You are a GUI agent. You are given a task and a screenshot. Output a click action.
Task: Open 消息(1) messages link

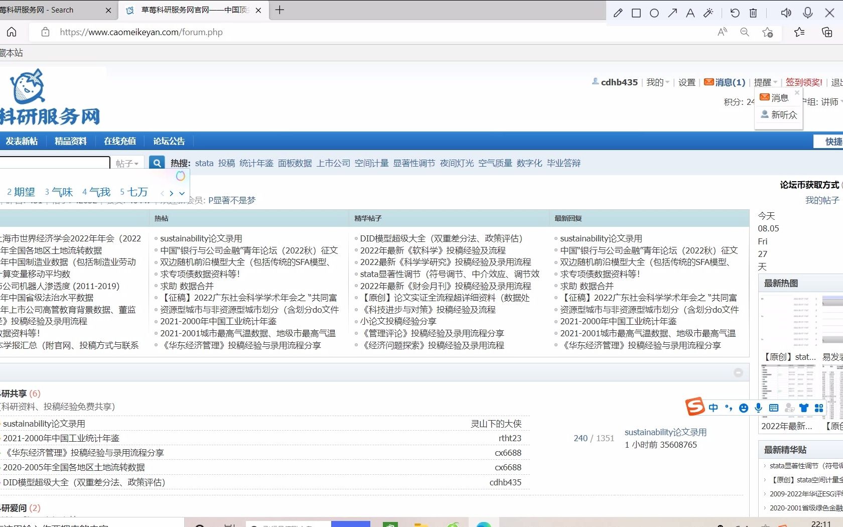click(725, 82)
